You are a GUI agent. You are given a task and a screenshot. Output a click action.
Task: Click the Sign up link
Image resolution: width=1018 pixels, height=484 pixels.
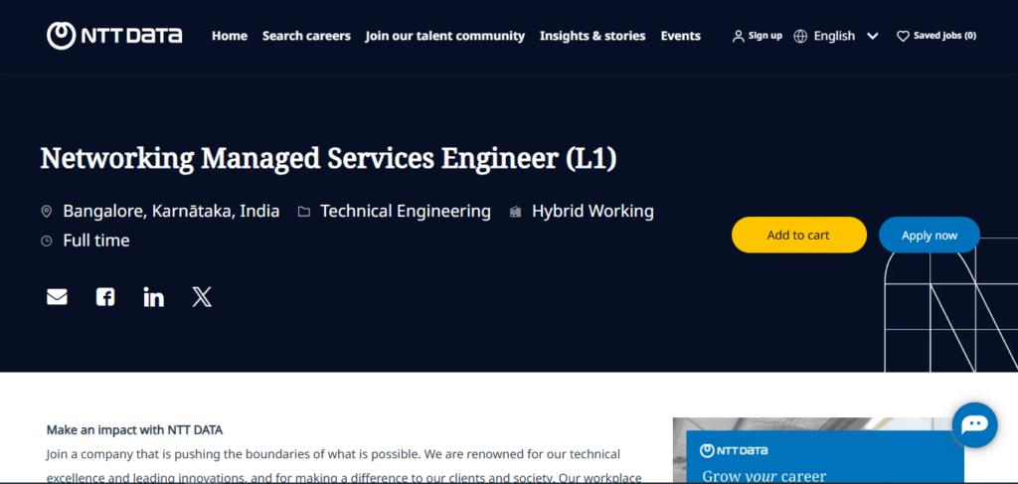[764, 36]
